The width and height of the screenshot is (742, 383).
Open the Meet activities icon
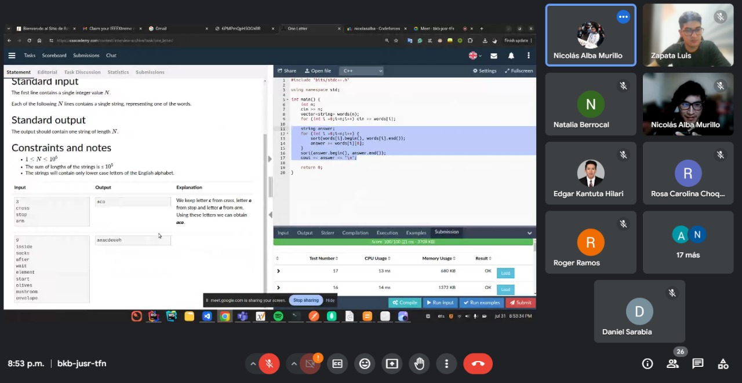[723, 363]
